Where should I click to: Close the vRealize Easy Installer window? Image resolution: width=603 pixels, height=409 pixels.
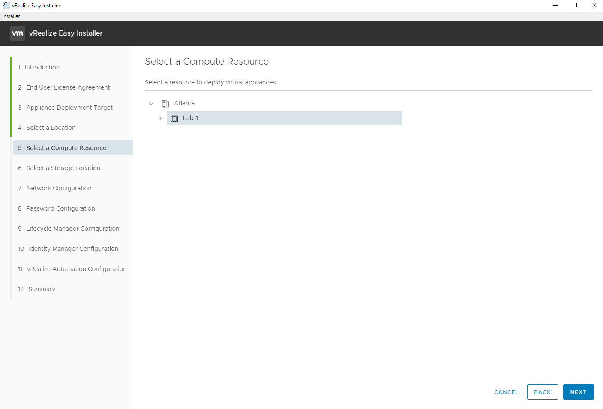click(594, 5)
